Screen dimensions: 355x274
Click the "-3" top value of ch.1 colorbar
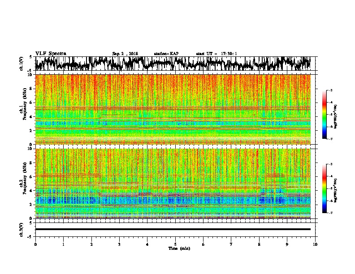coord(330,90)
